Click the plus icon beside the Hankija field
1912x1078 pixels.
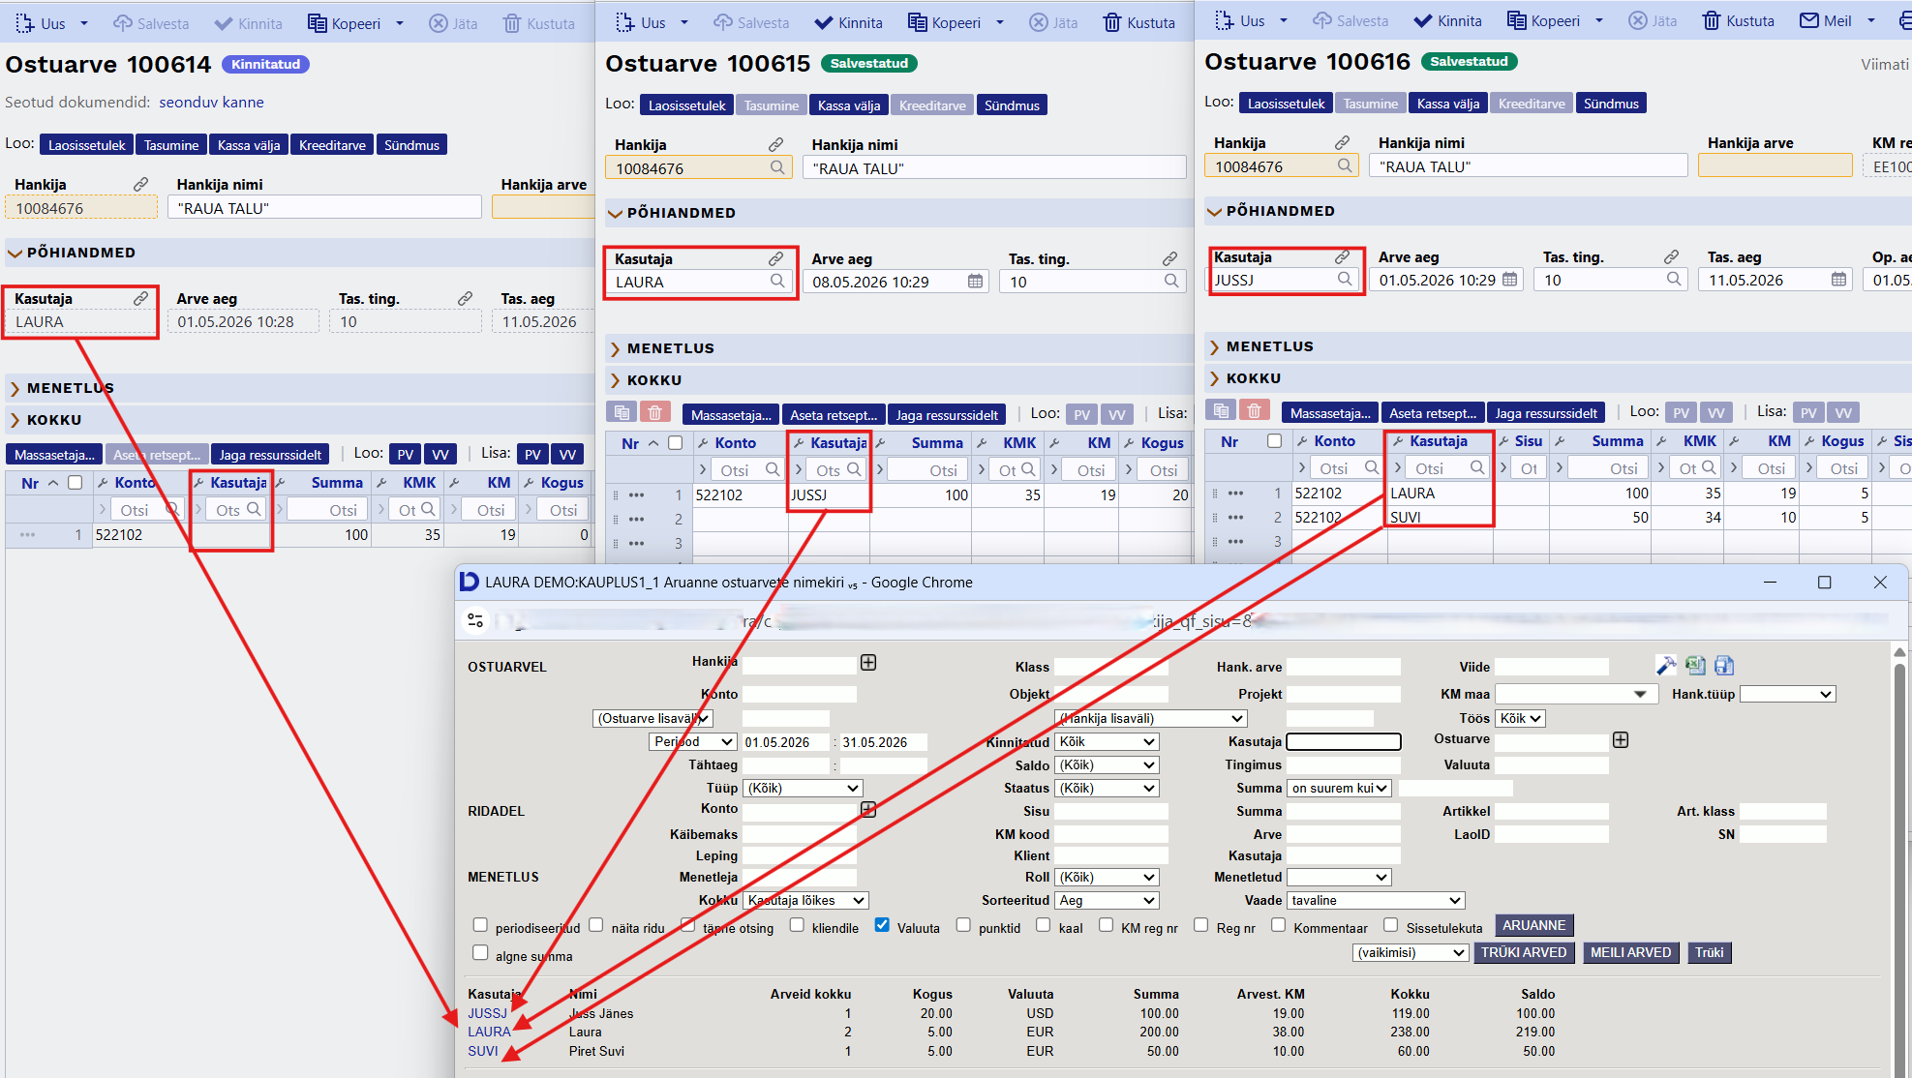pyautogui.click(x=868, y=663)
